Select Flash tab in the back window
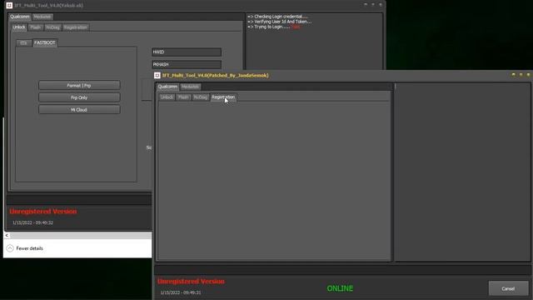This screenshot has width=533, height=300. click(35, 27)
